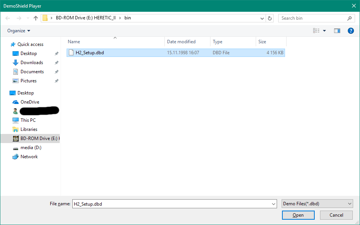
Task: Open help with the question mark
Action: click(x=350, y=31)
